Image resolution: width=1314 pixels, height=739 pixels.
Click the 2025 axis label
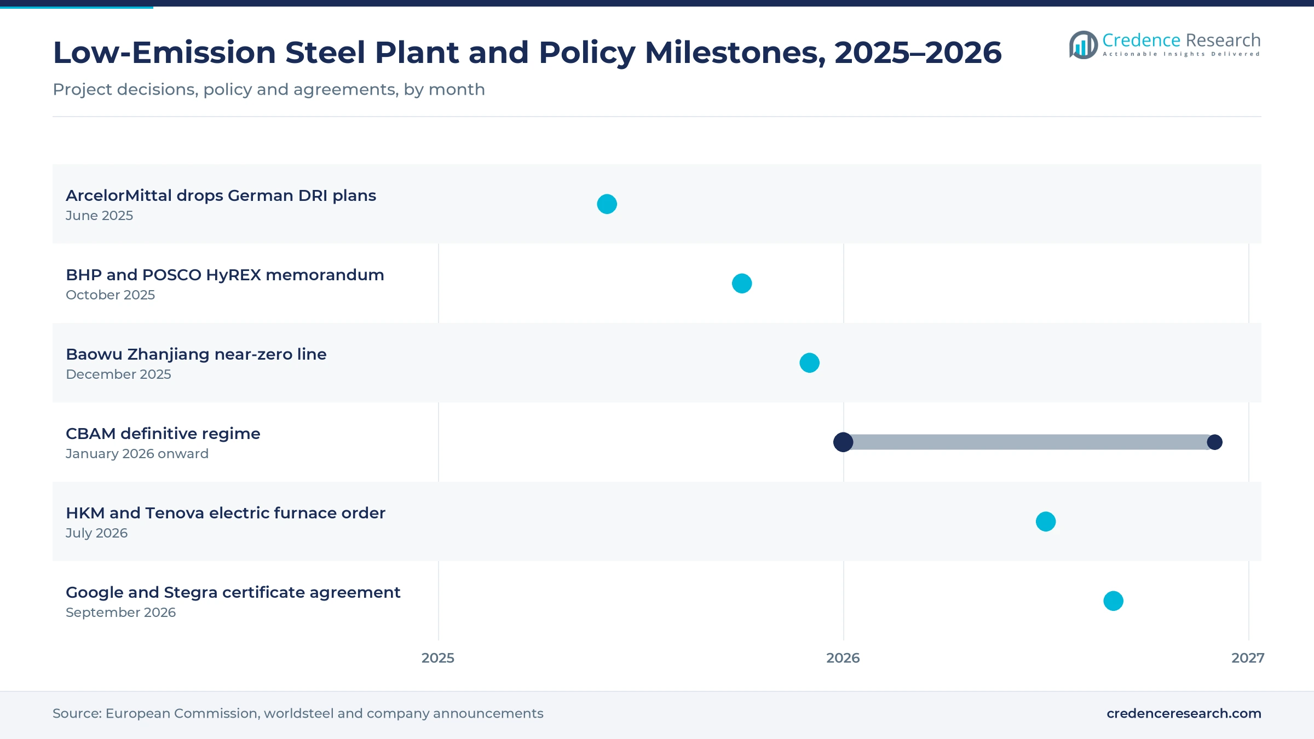pyautogui.click(x=438, y=658)
